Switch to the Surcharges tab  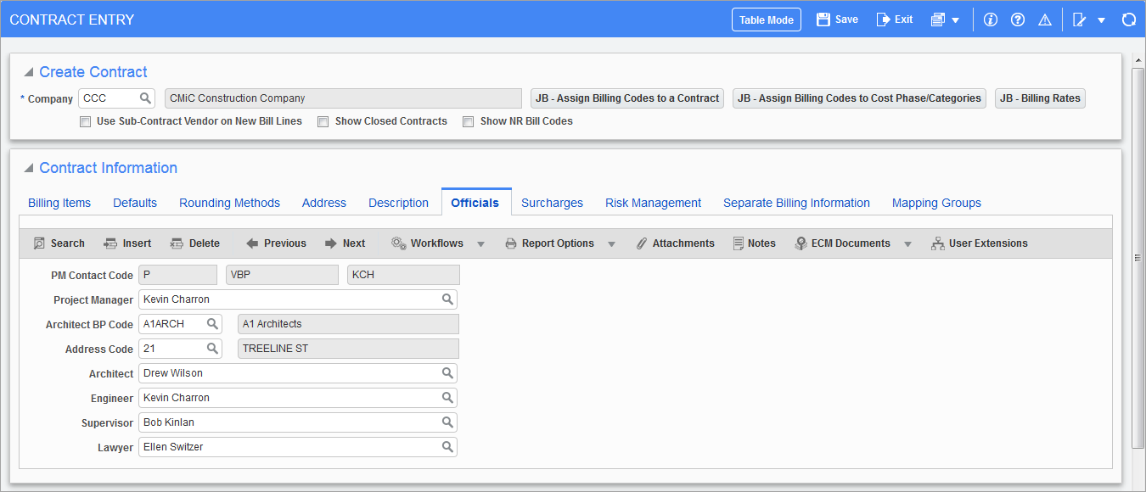click(552, 203)
